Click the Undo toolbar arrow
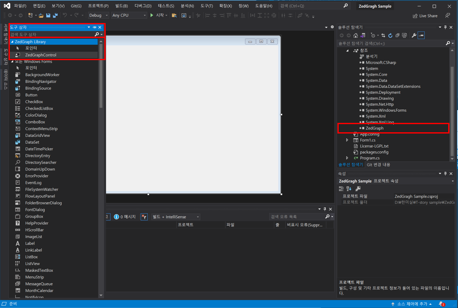Screen dimensions: 458x308 pyautogui.click(x=65, y=15)
